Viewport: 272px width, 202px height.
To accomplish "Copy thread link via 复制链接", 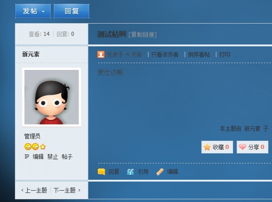I will 143,34.
